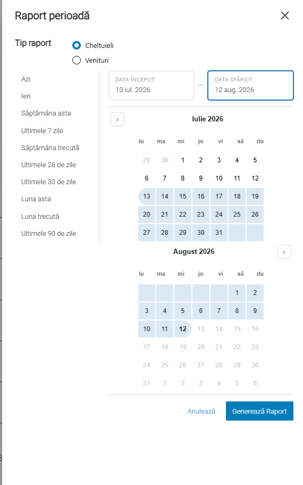Select the Luna trecută preset
Viewport: 303px width, 485px height.
pos(40,216)
